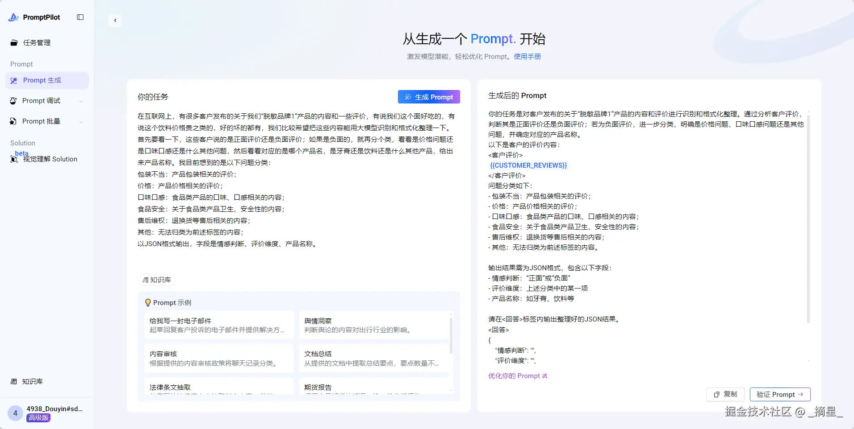The height and width of the screenshot is (429, 854).
Task: Click the 验证 Prompt button
Action: [780, 395]
